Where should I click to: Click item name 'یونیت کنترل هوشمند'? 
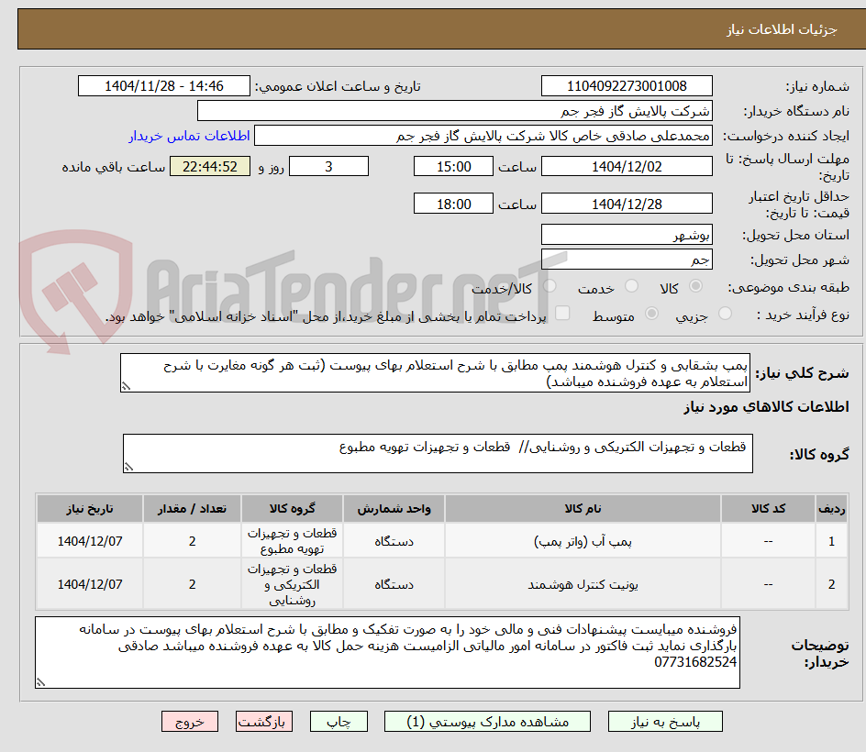pyautogui.click(x=583, y=585)
